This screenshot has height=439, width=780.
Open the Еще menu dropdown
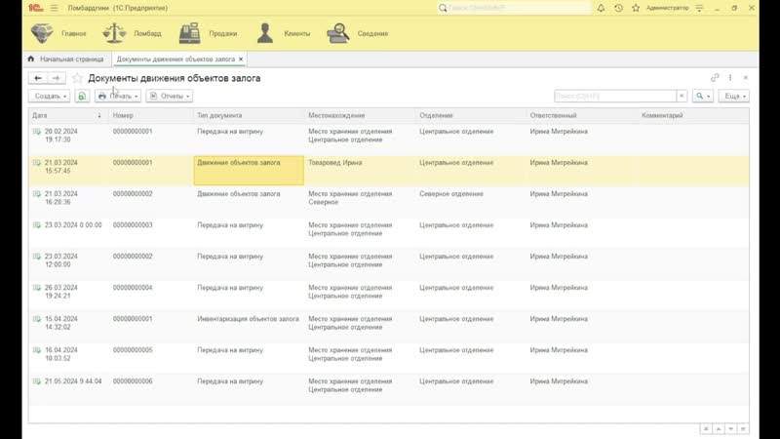(x=734, y=97)
